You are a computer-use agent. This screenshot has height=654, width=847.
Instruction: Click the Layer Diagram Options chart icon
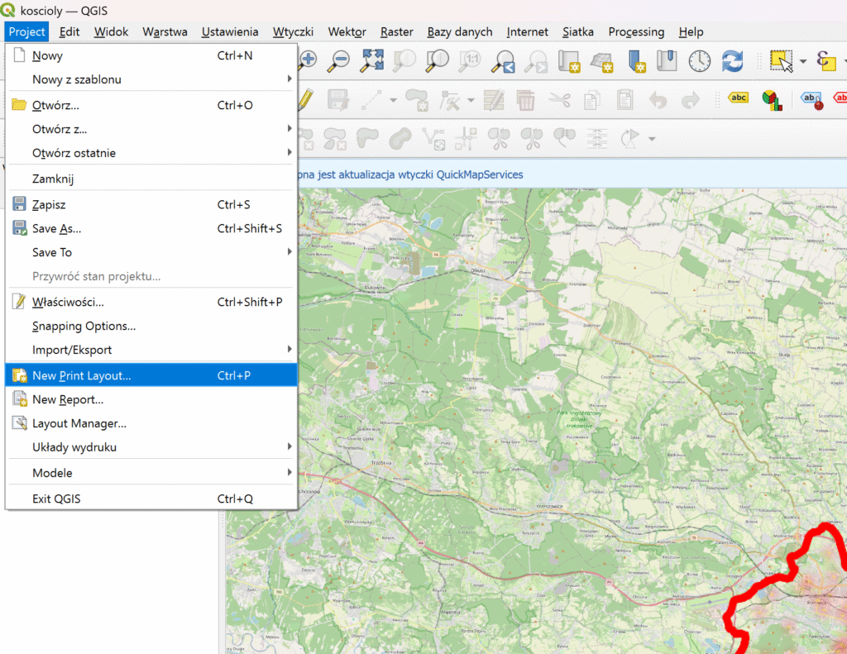pos(771,100)
